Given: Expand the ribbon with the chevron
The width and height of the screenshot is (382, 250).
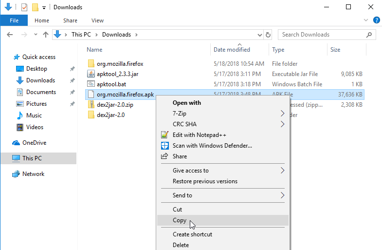Looking at the screenshot, I should tap(366, 20).
